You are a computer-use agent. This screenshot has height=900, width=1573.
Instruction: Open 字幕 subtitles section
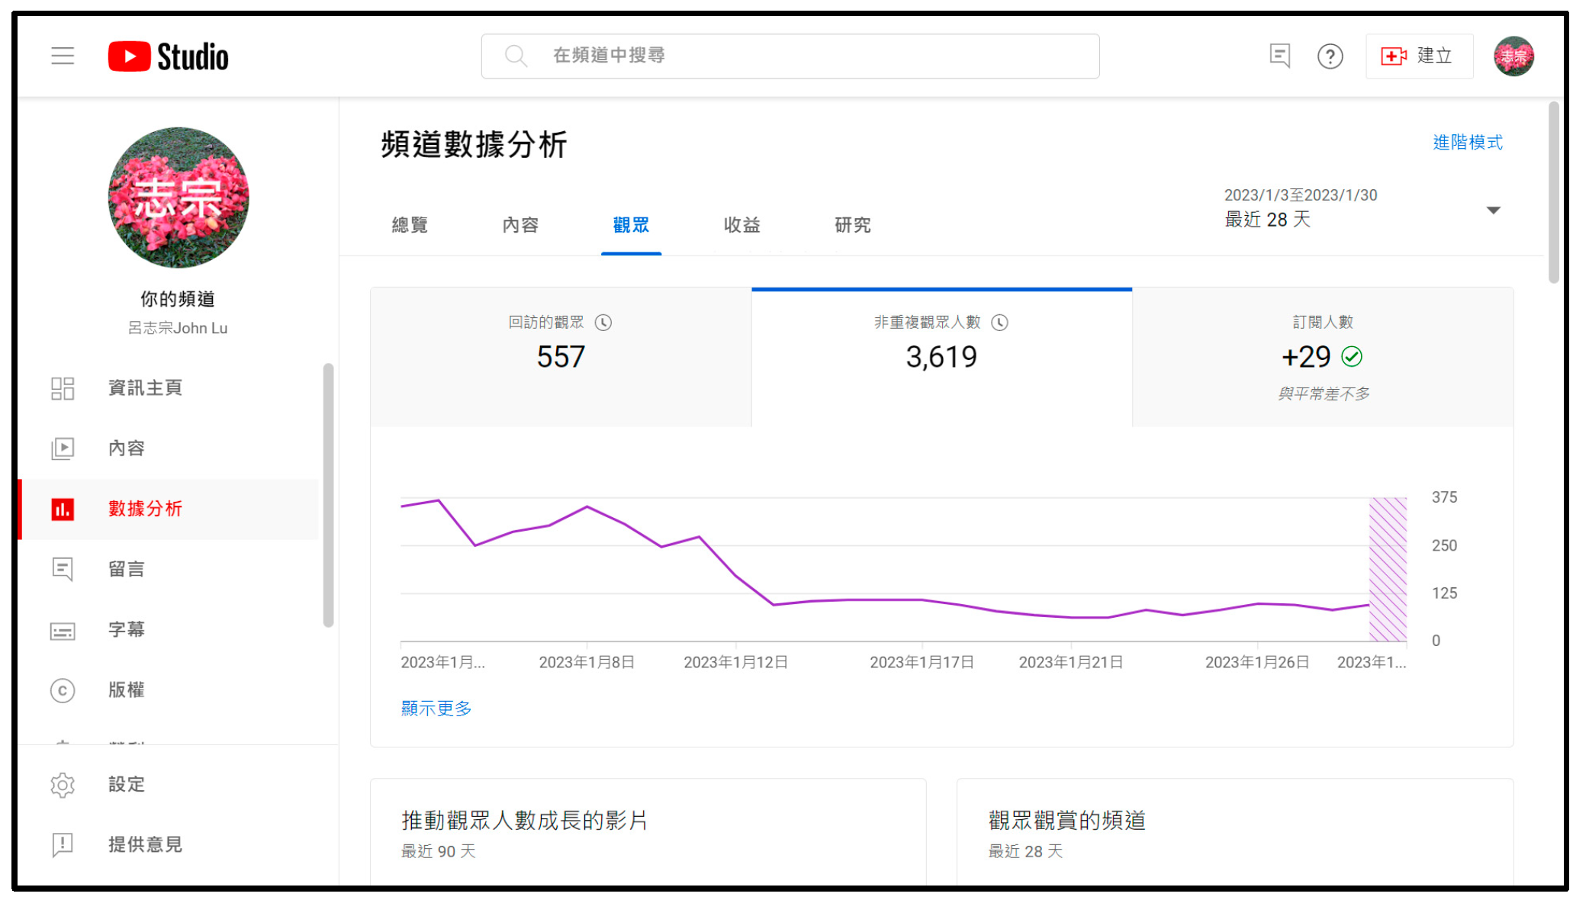click(127, 629)
